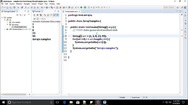Click the Last Edit Location toolbar icon
The height and width of the screenshot is (105, 188).
(x=99, y=7)
